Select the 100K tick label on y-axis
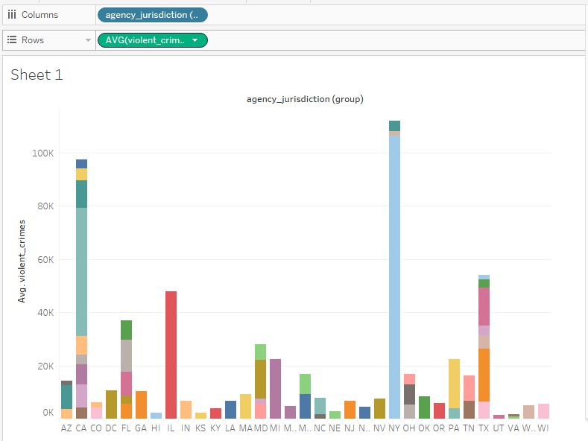 [41, 153]
